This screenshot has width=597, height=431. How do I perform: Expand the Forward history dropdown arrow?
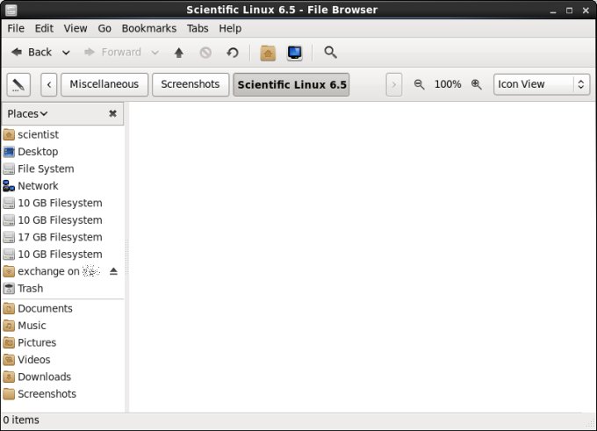coord(155,53)
